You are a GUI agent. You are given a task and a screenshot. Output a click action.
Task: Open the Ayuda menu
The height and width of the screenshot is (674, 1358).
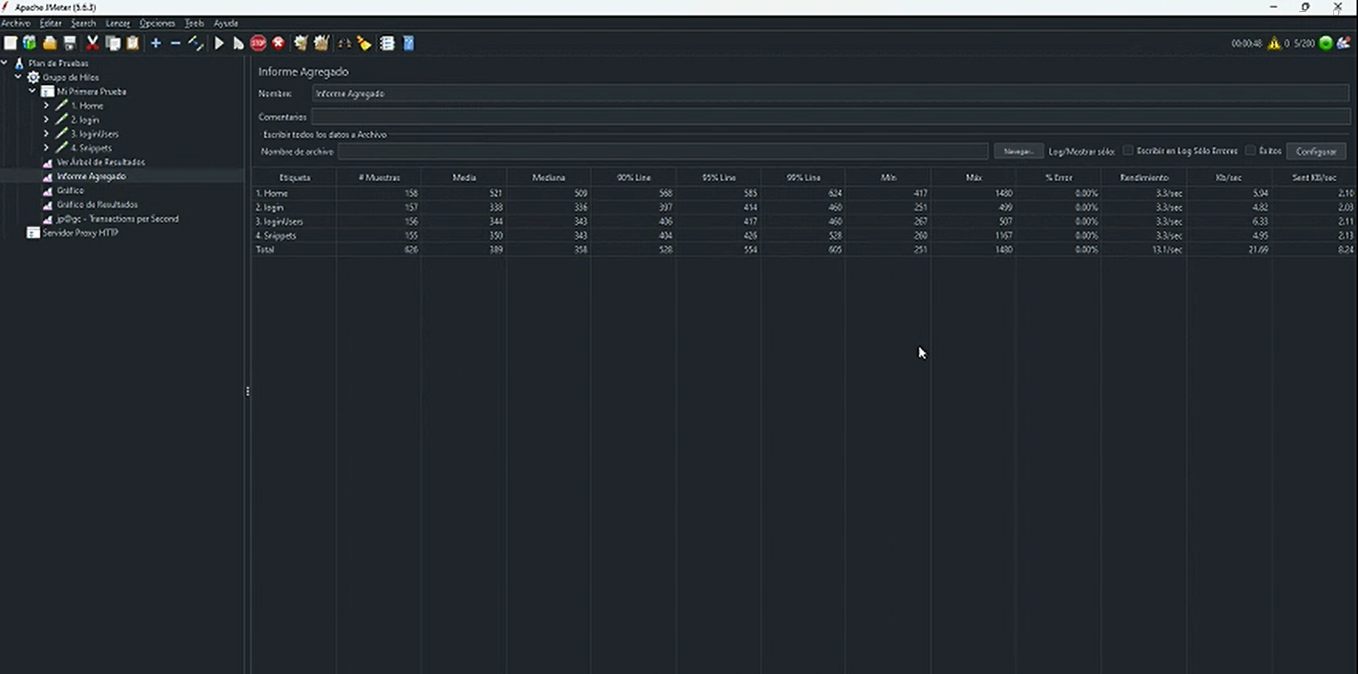click(x=225, y=24)
